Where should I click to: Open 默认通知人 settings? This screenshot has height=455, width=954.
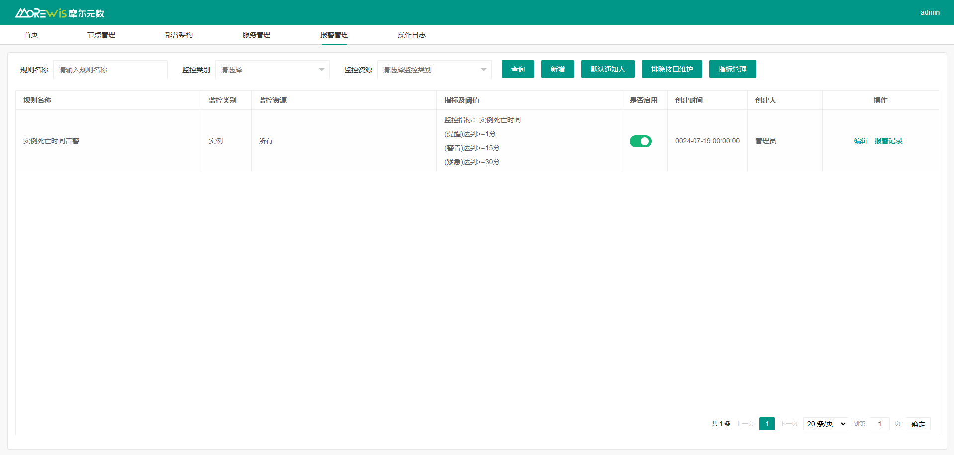(607, 69)
